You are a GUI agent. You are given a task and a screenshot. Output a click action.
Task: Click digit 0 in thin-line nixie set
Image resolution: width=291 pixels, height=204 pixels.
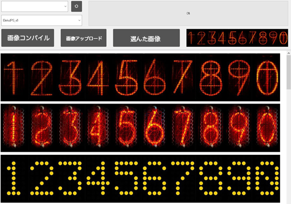pos(267,77)
